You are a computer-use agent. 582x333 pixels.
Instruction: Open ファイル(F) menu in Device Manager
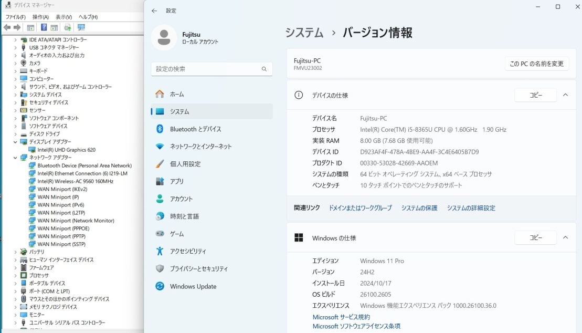(x=16, y=17)
